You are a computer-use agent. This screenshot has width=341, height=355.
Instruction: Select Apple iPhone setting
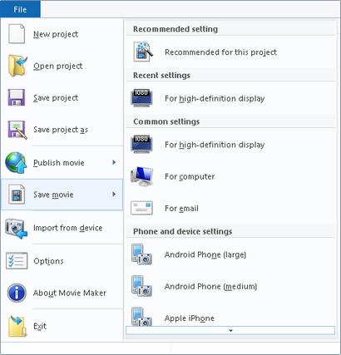[x=230, y=316]
